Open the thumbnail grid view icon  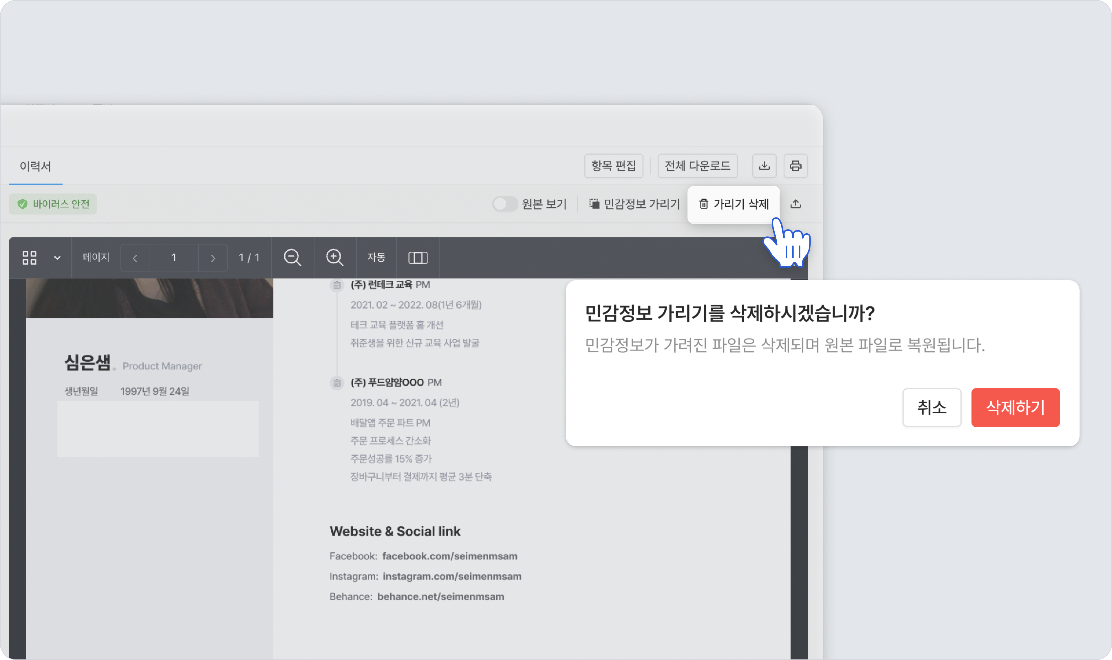29,258
